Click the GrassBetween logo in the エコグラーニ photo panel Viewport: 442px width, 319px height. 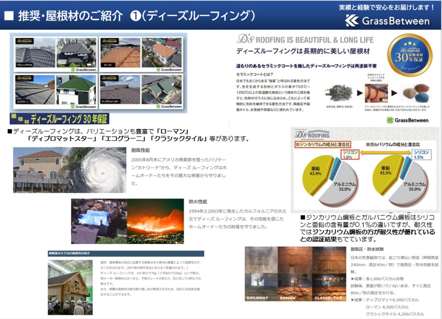coord(84,106)
